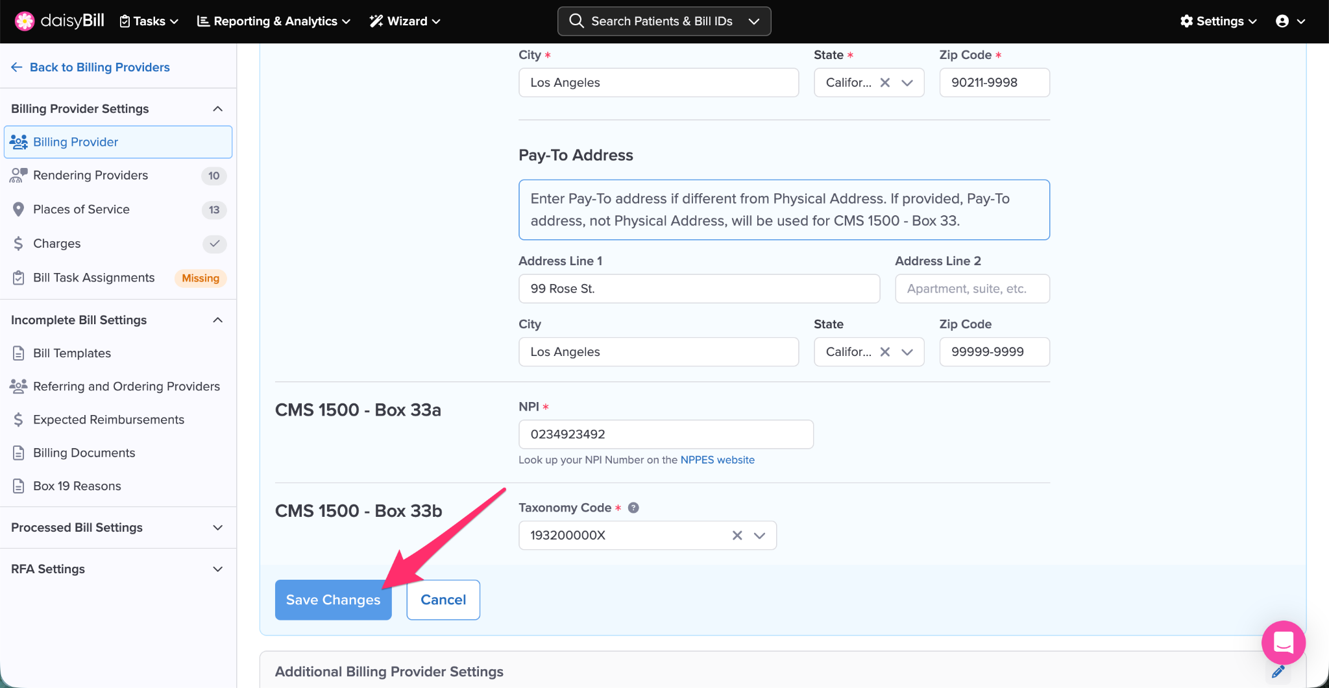Clear the Pay-To Address State value
Image resolution: width=1329 pixels, height=688 pixels.
coord(884,352)
